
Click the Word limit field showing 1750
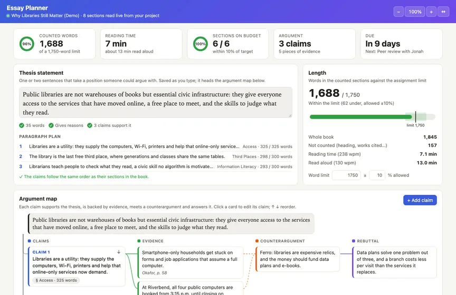click(346, 175)
